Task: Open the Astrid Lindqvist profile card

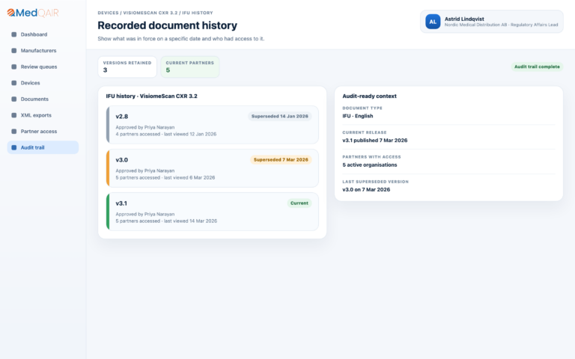Action: pyautogui.click(x=491, y=22)
